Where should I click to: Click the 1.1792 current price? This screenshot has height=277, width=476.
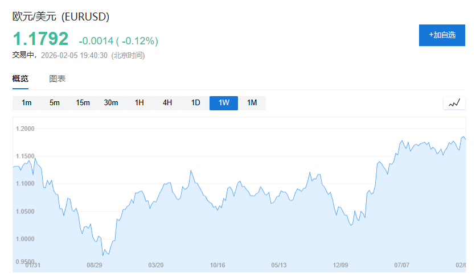pos(40,39)
